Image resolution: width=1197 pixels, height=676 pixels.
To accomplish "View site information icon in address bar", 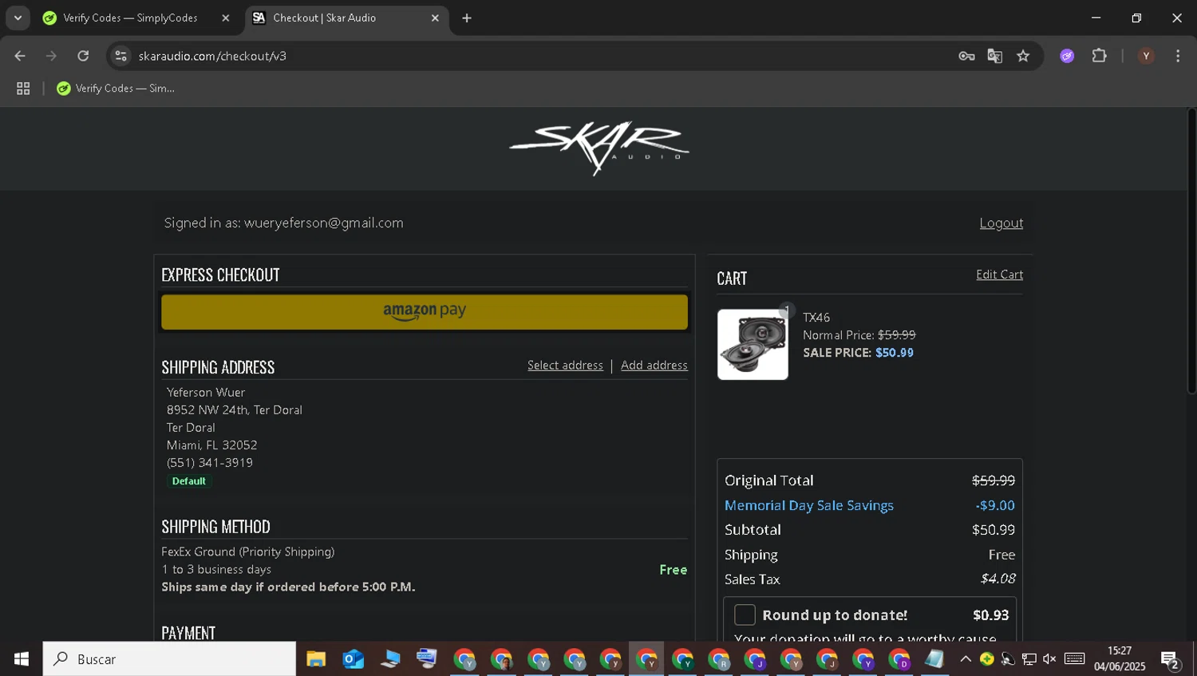I will (121, 56).
